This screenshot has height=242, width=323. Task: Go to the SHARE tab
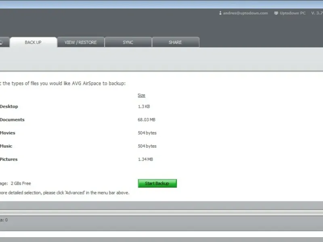(176, 42)
